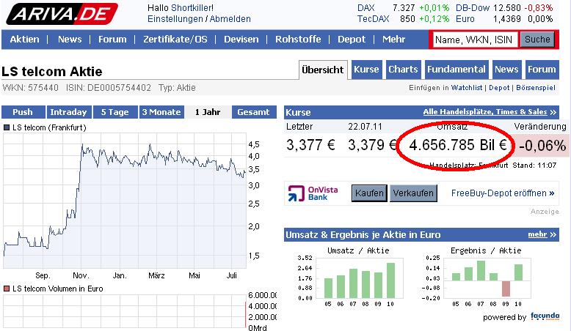
Task: Open the FreeBuy-Depot eröffnen link
Action: tap(503, 193)
